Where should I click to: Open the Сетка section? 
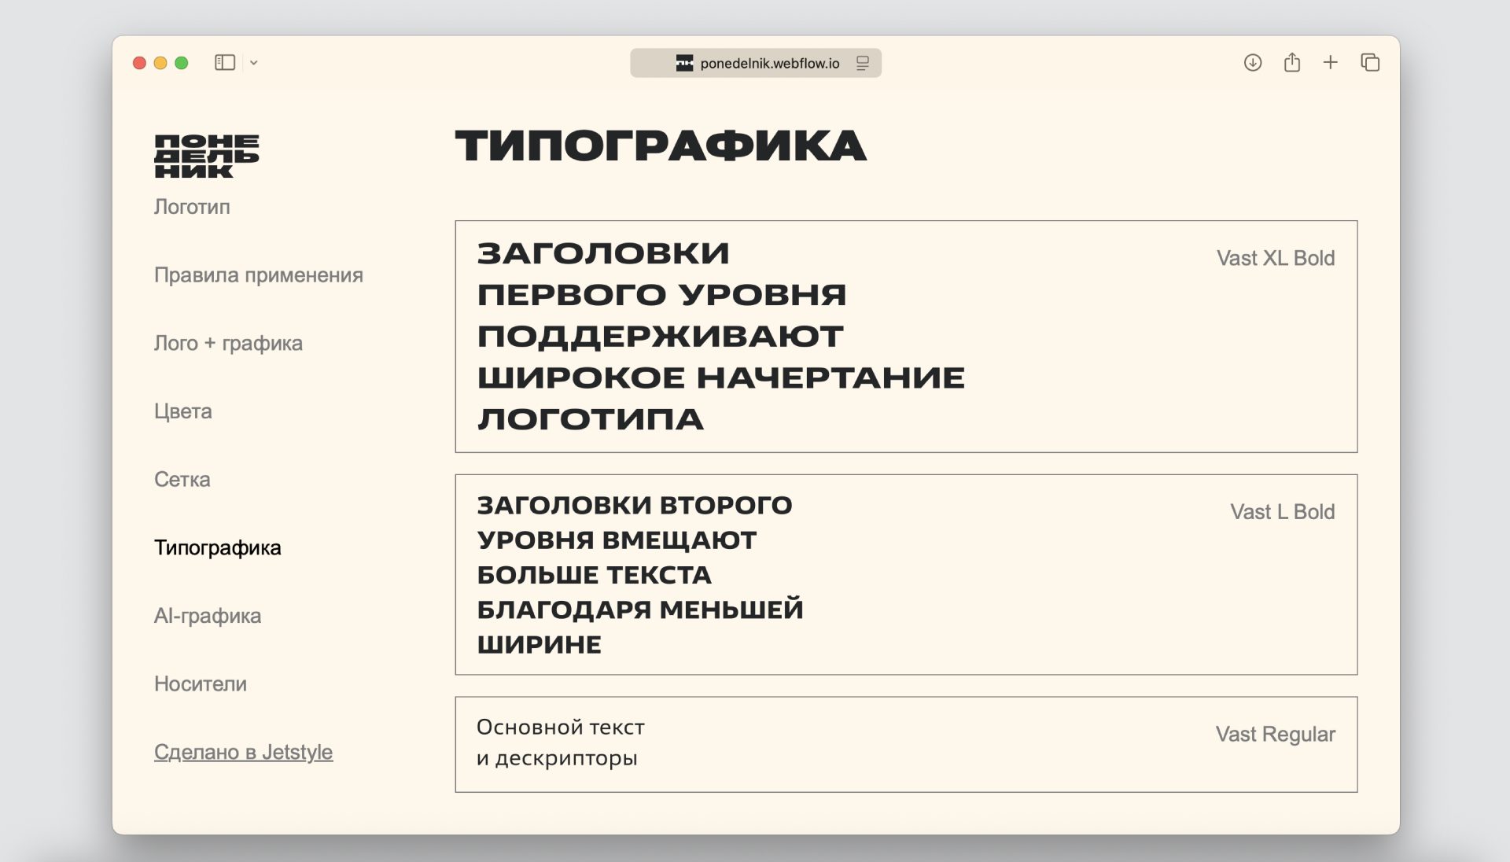point(182,480)
